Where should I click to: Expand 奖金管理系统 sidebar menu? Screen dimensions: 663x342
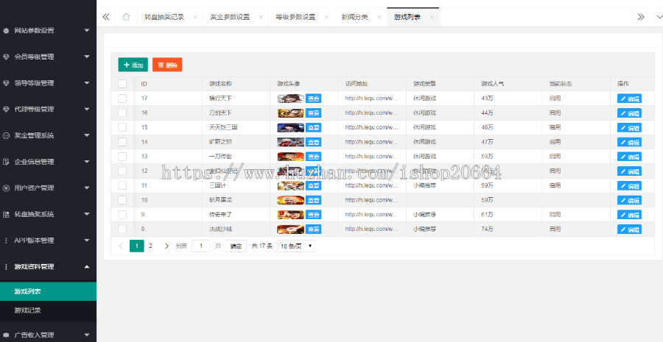pyautogui.click(x=48, y=135)
